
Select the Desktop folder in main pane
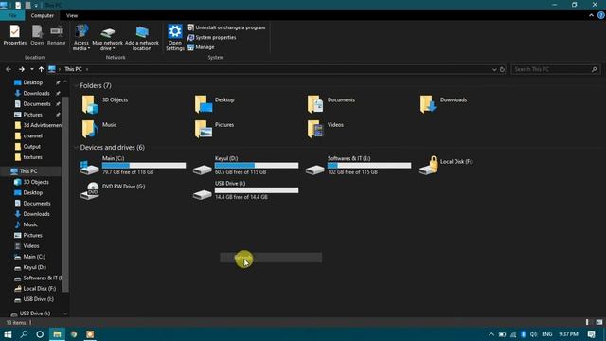(215, 104)
